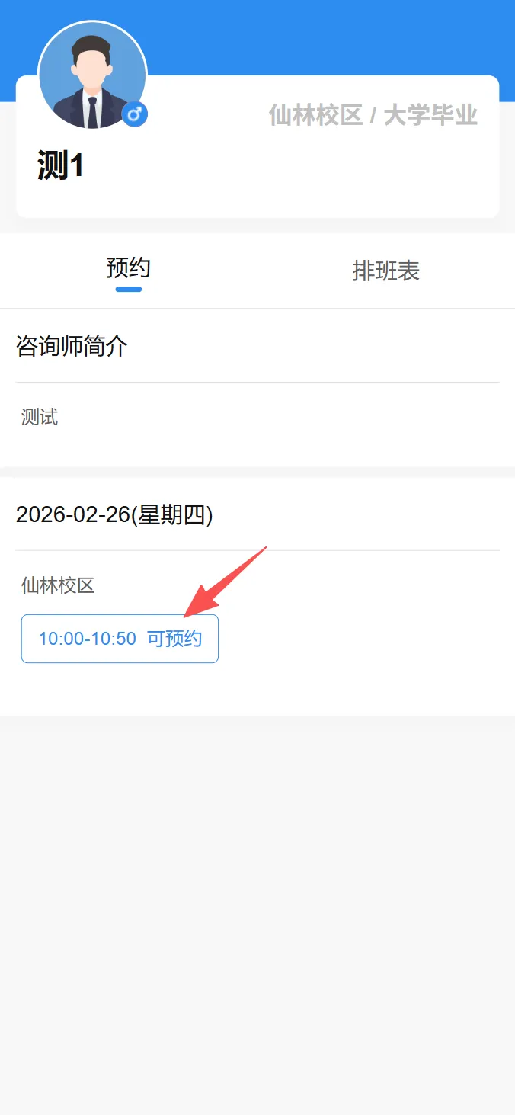Click the 2026-02-26(星期四) date heading

pos(114,515)
